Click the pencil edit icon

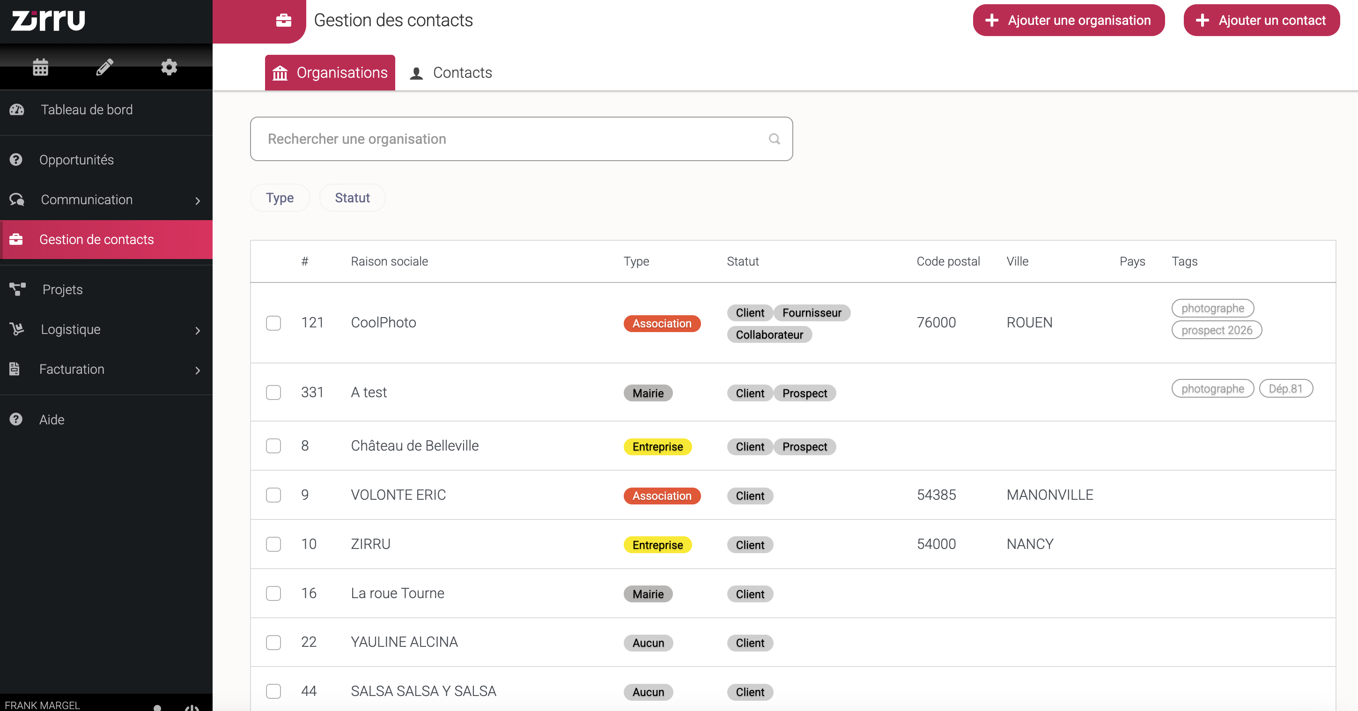(x=104, y=67)
